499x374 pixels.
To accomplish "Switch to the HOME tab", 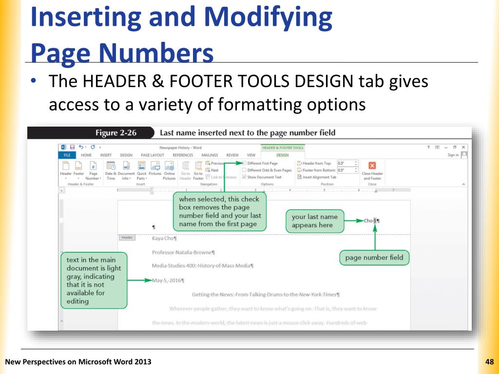I will (86, 155).
